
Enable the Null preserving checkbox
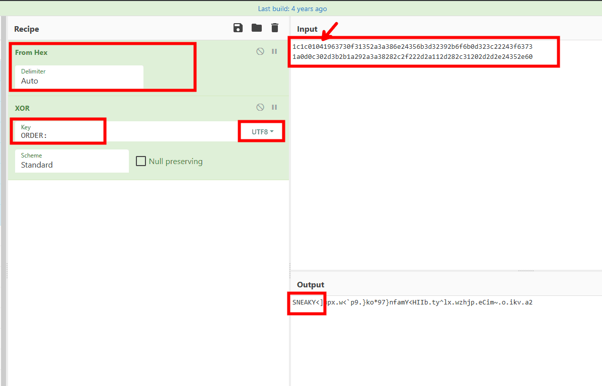click(x=141, y=162)
